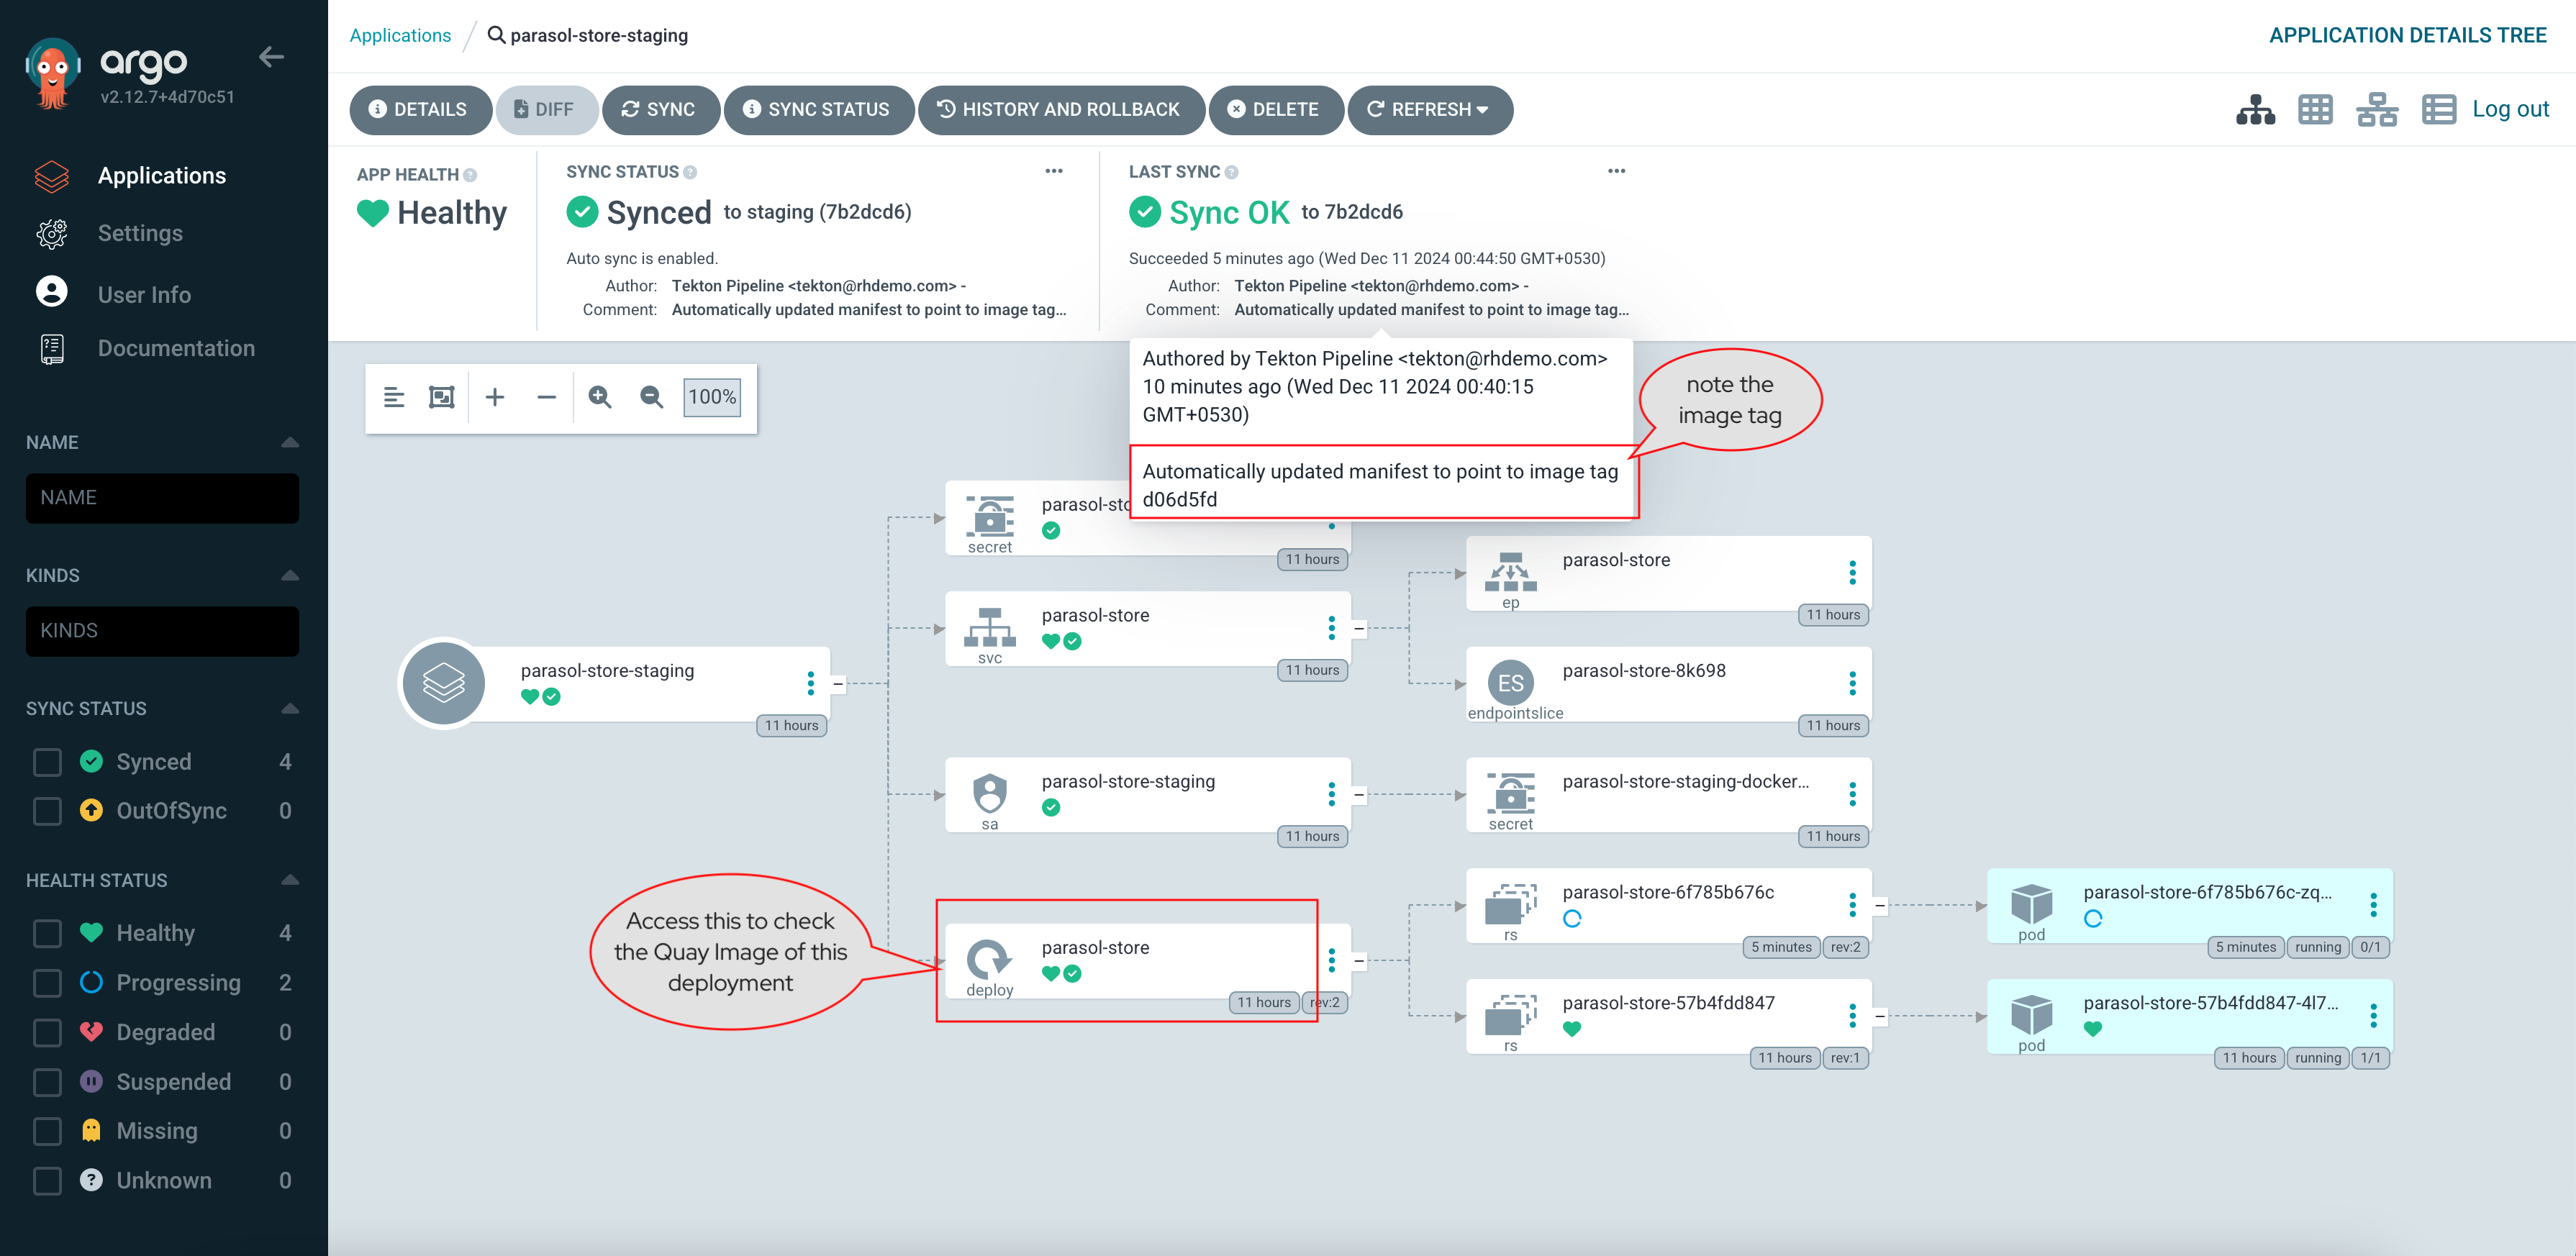Click the parasol-store deployment node icon
The image size is (2576, 1256).
[989, 954]
